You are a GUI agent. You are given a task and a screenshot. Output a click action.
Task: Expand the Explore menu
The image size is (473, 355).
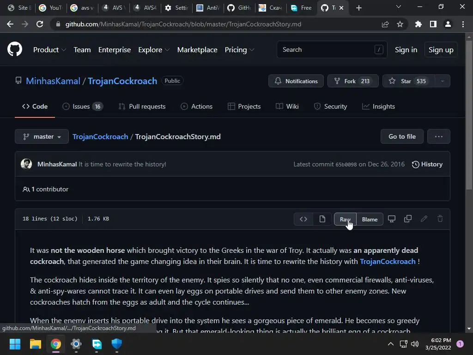click(x=153, y=50)
